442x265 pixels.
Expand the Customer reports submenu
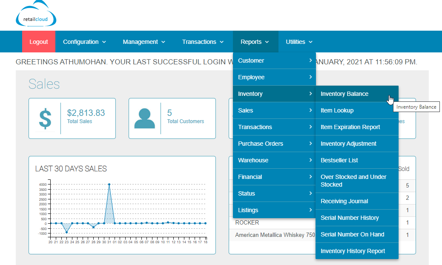click(x=274, y=60)
